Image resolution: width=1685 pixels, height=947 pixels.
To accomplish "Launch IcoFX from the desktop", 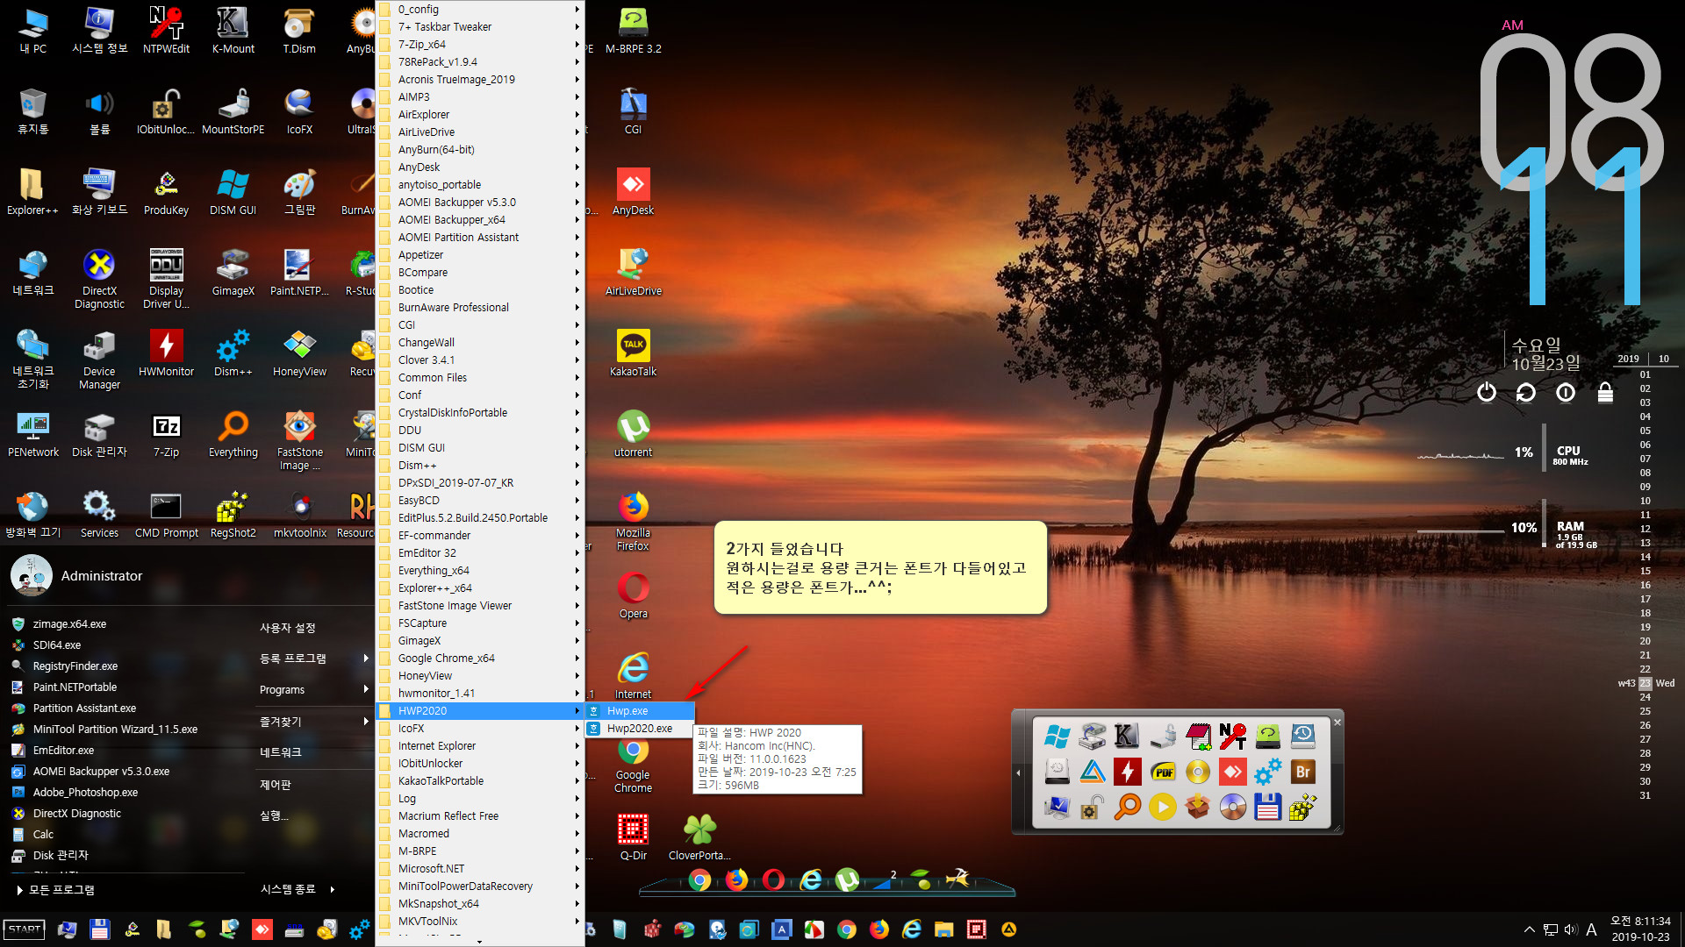I will point(299,111).
